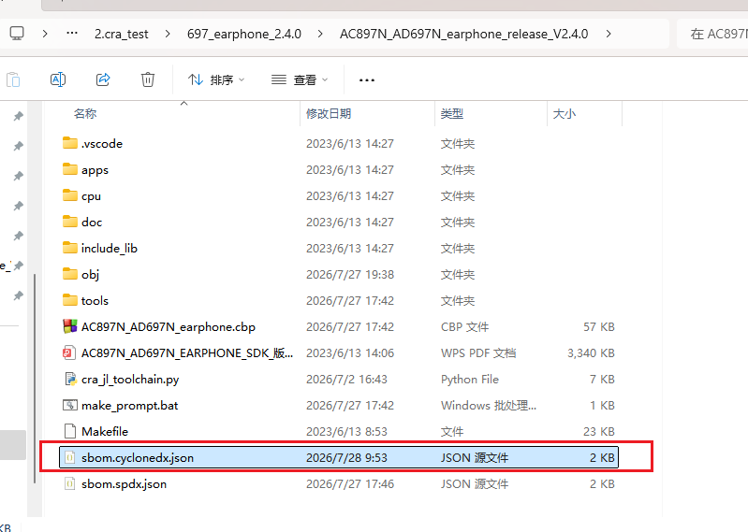Click the Delete trash can icon
Screen dimensions: 748x532
click(147, 79)
